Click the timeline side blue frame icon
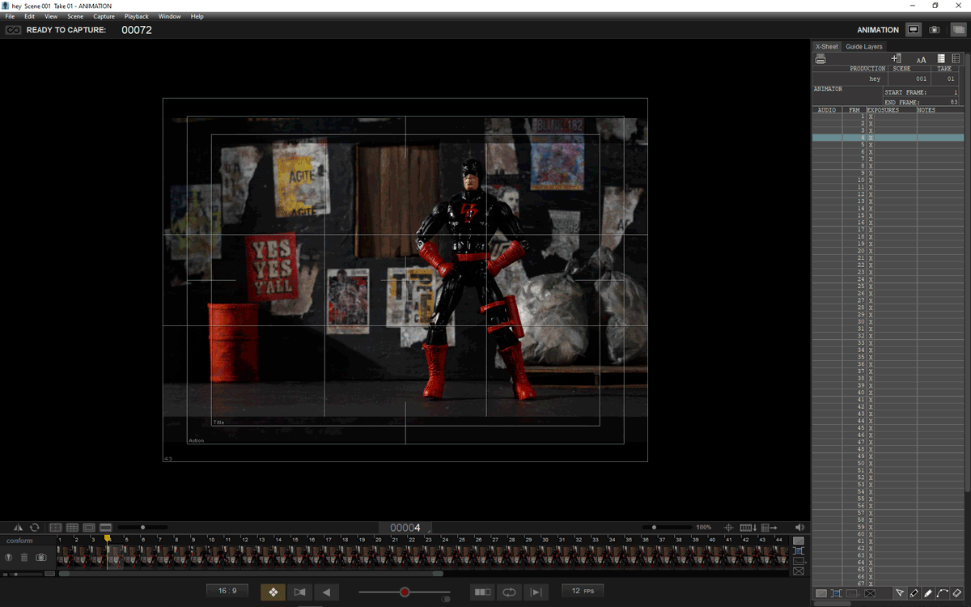The height and width of the screenshot is (607, 971). [x=799, y=551]
